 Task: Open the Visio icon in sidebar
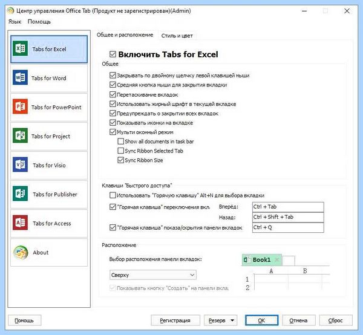tap(20, 164)
